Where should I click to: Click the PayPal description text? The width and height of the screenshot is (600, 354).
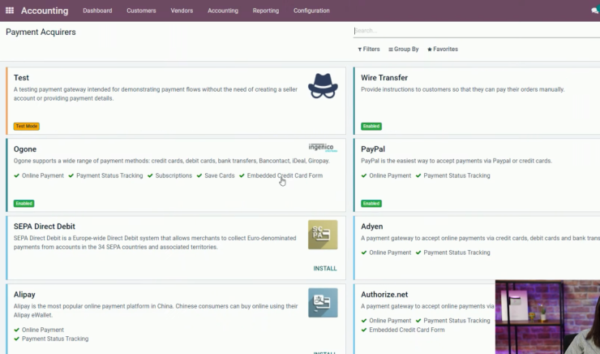(456, 161)
